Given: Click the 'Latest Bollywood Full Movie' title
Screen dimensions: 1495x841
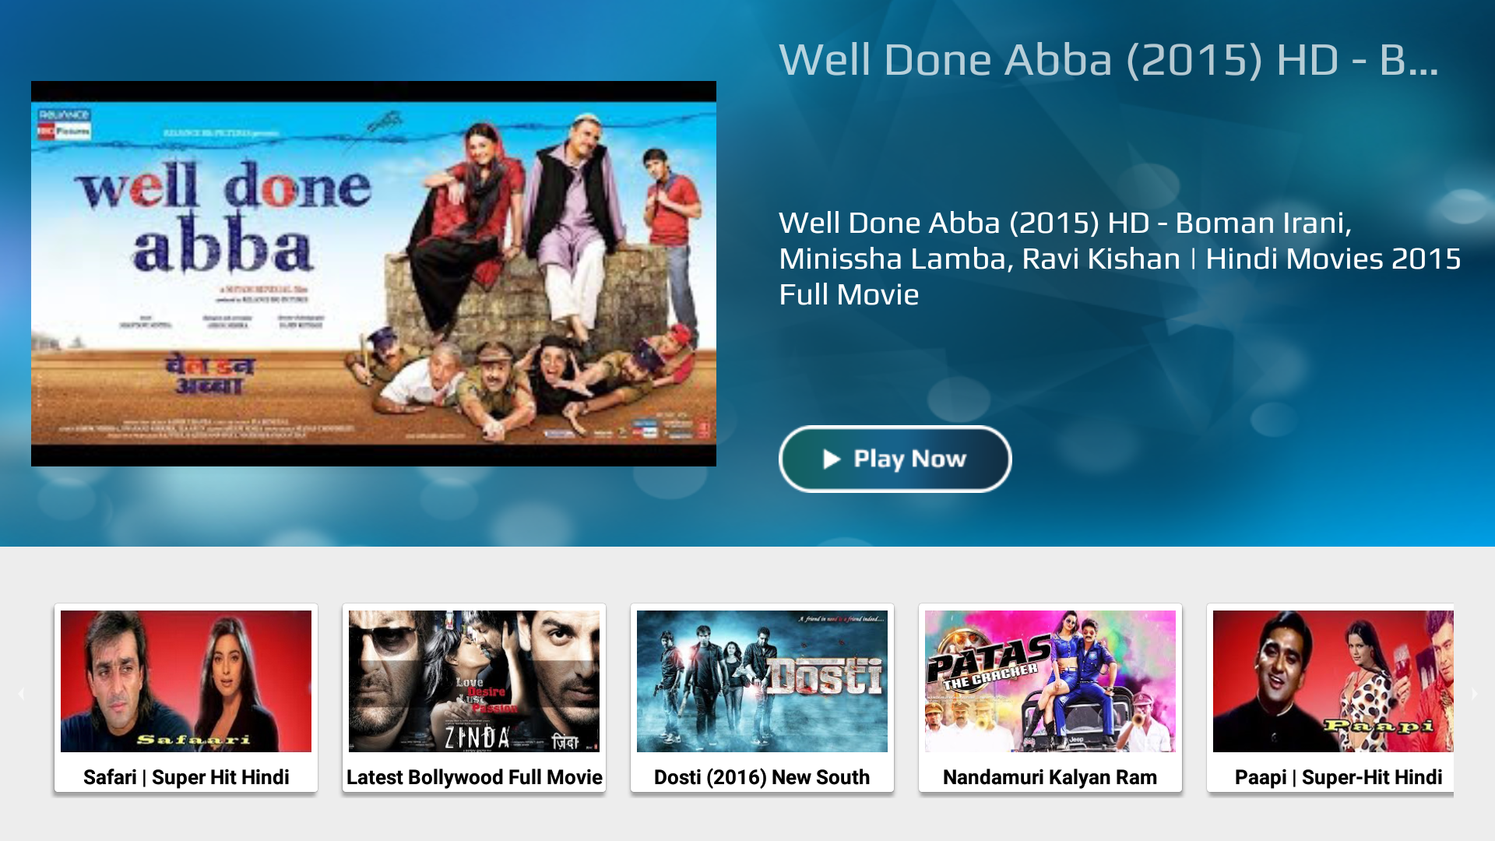Looking at the screenshot, I should pos(474,777).
